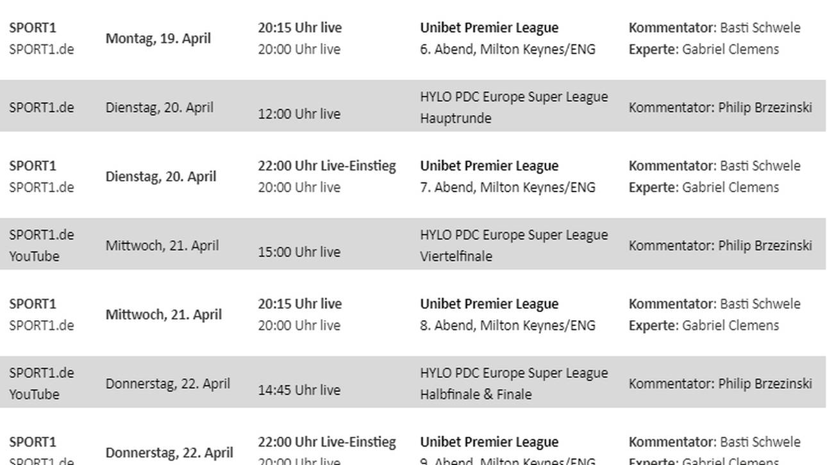Click the "15:00 Uhr live" time
Screen dimensions: 827x465
tap(299, 252)
